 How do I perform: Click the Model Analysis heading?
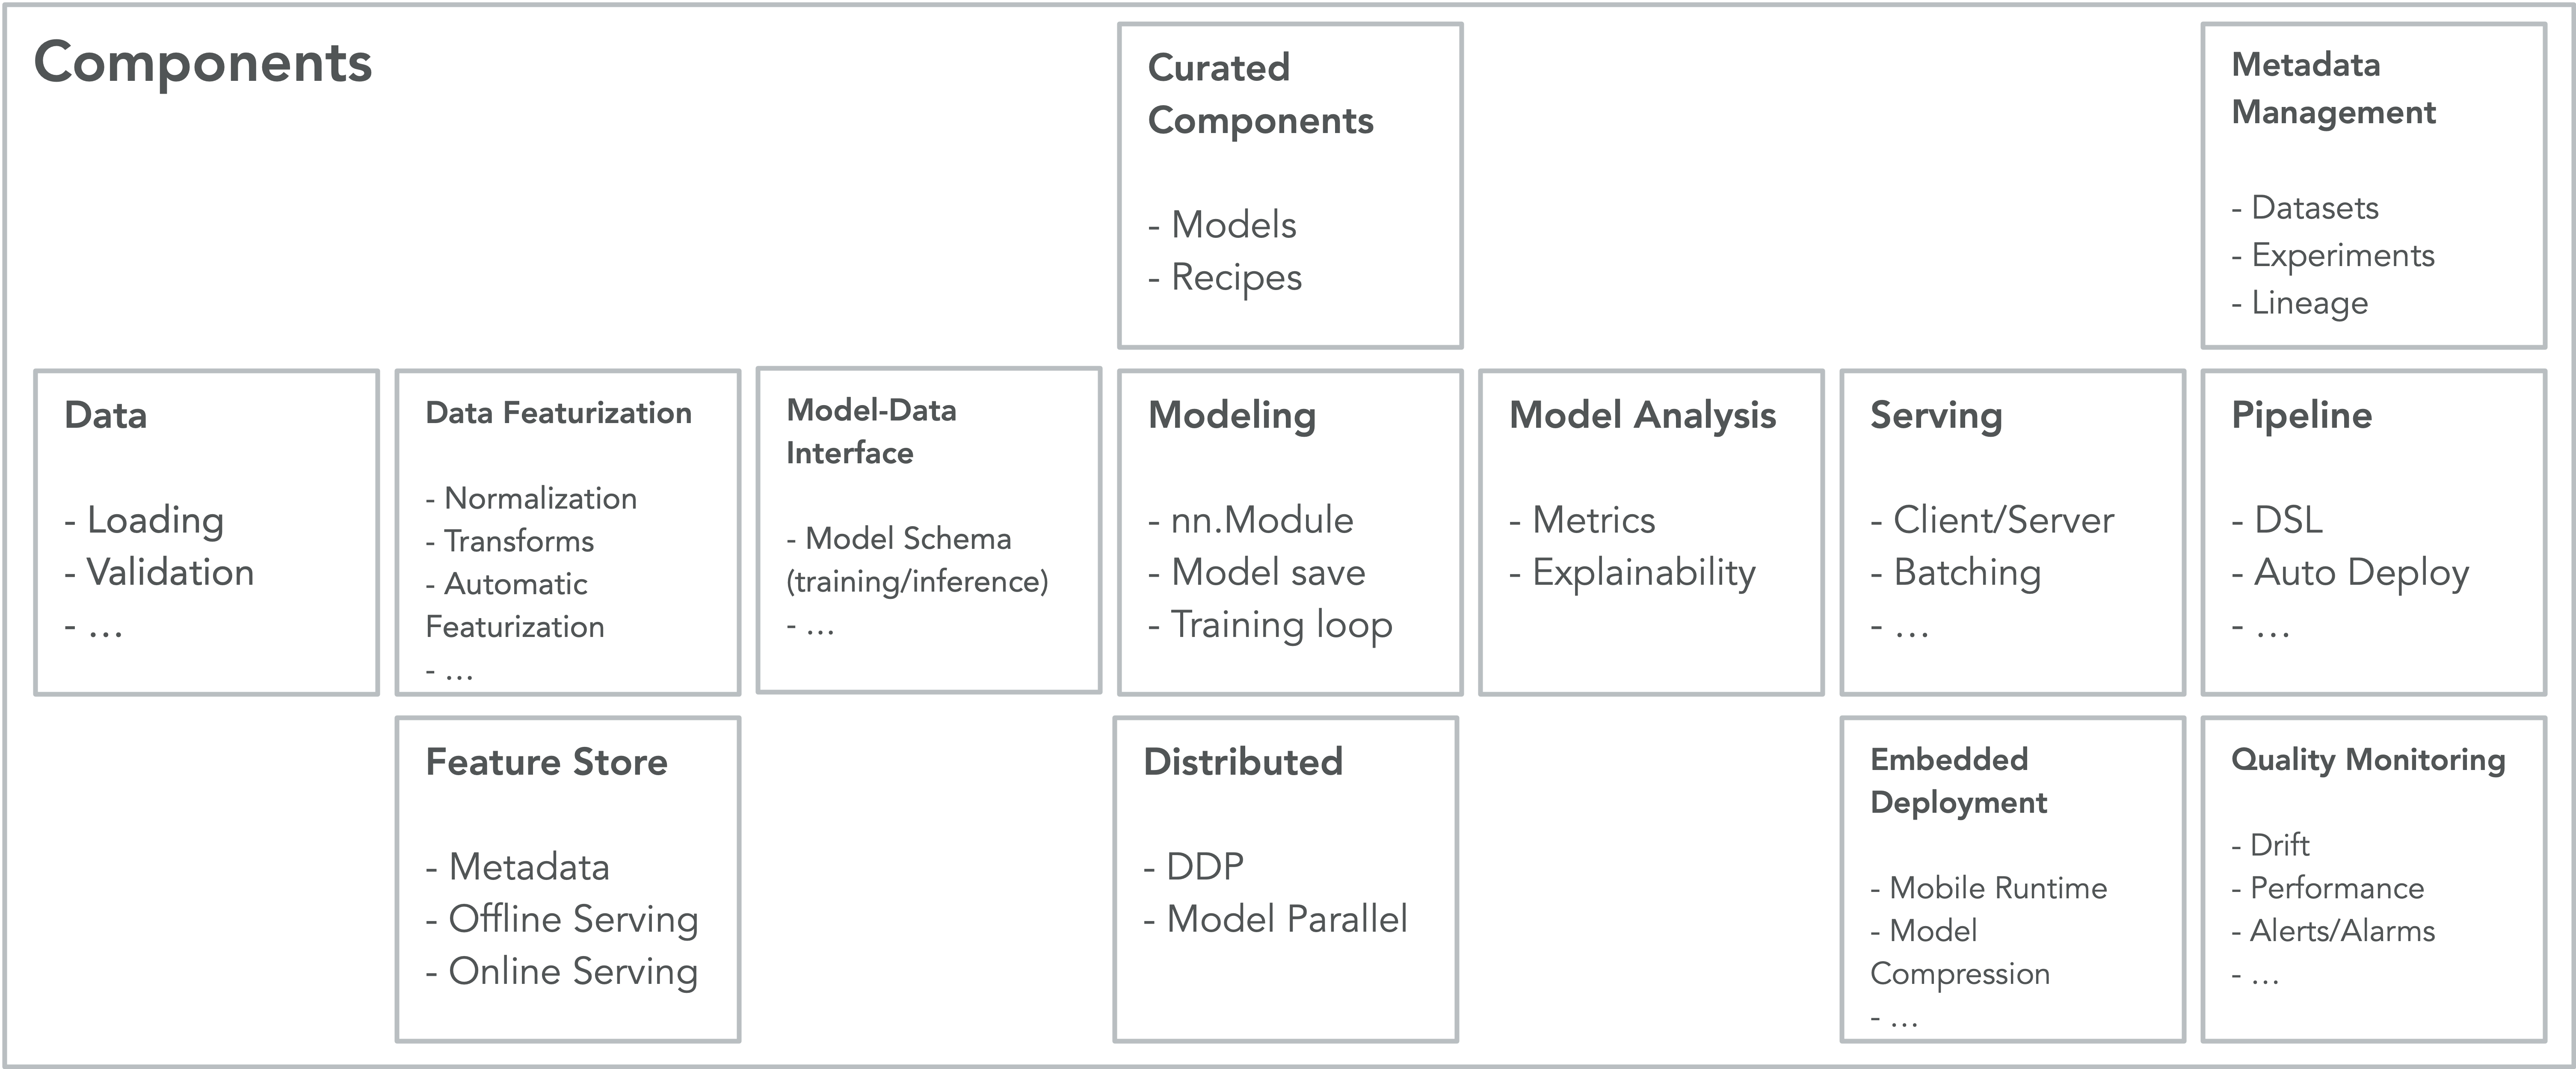(1642, 415)
